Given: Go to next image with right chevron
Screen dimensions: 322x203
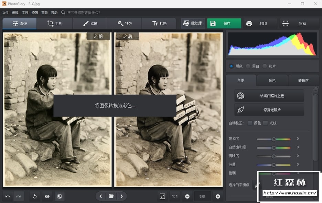Looking at the screenshot, I should click(x=121, y=196).
